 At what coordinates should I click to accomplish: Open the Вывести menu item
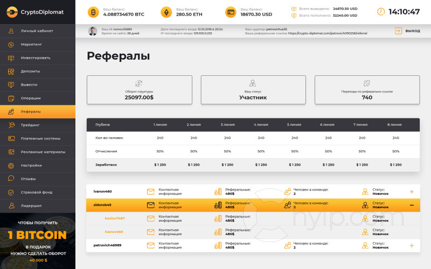[x=38, y=85]
